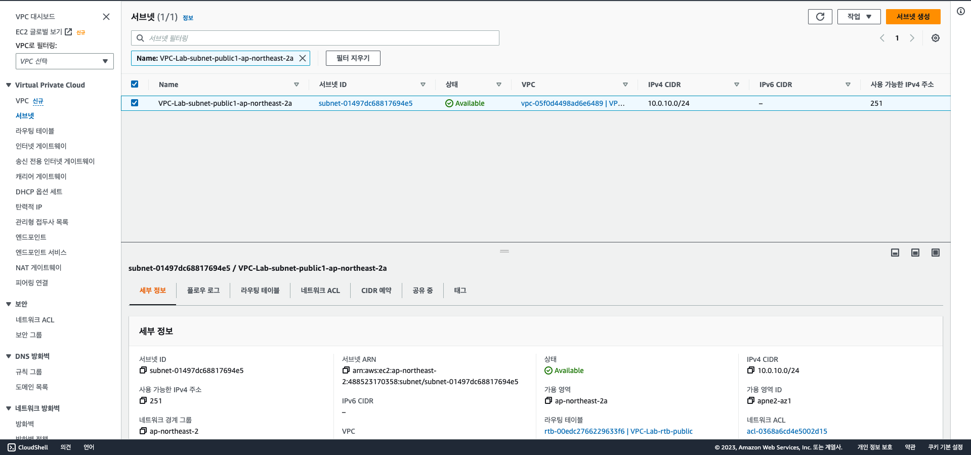Open NAT 게이트웨이 in the sidebar
971x455 pixels.
pyautogui.click(x=38, y=268)
